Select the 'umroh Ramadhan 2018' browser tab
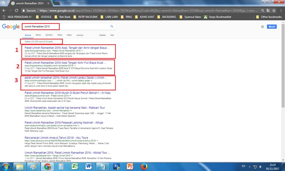Image resolution: width=285 pixels, height=171 pixels. pos(30,3)
